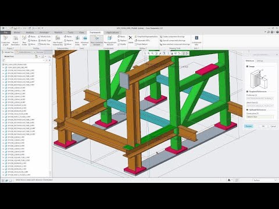Image resolution: width=279 pixels, height=209 pixels.
Task: Click the Create new project icon
Action: 5,41
